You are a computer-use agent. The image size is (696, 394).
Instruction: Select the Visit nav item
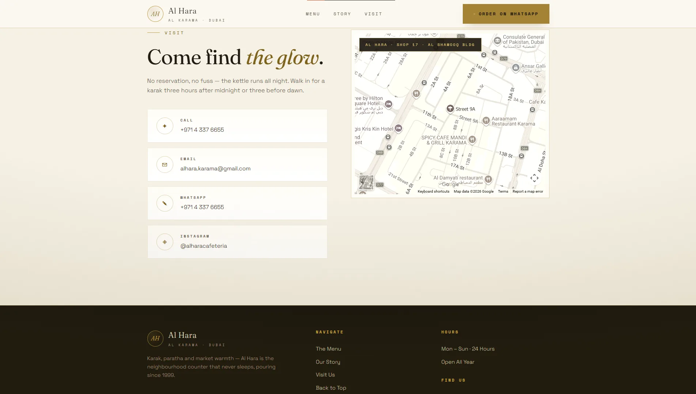(x=373, y=14)
